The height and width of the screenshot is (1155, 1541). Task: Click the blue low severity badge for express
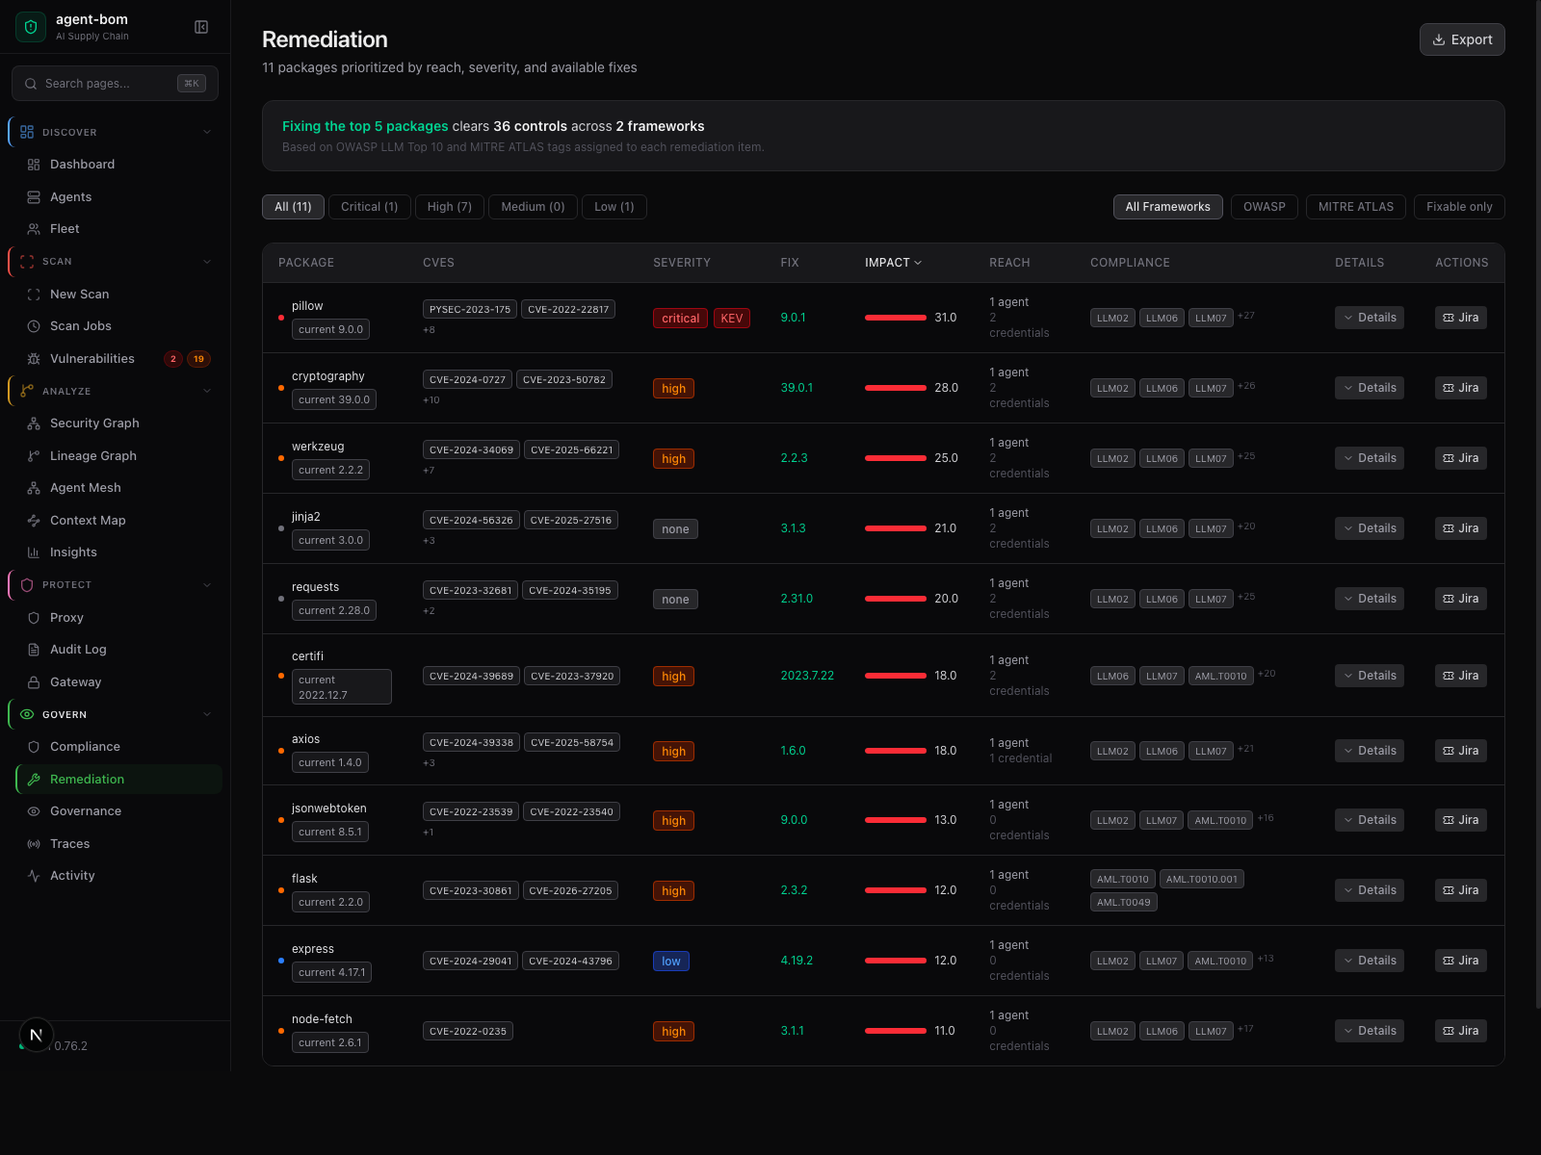coord(671,962)
